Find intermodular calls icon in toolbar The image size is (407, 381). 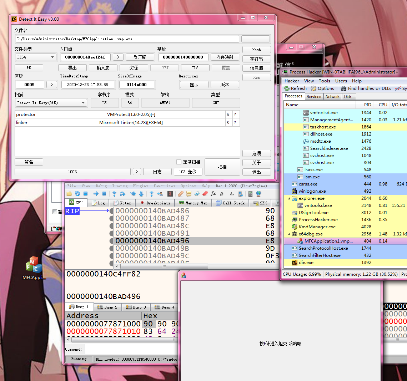[x=241, y=194]
